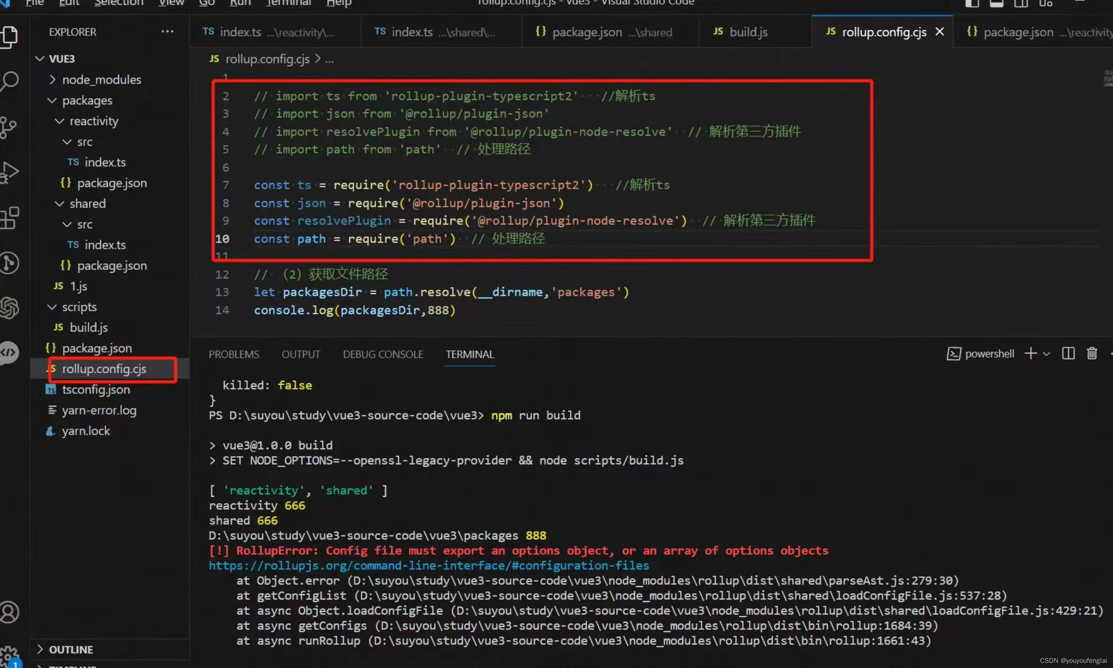The width and height of the screenshot is (1113, 668).
Task: Open the Terminal menu
Action: [x=289, y=3]
